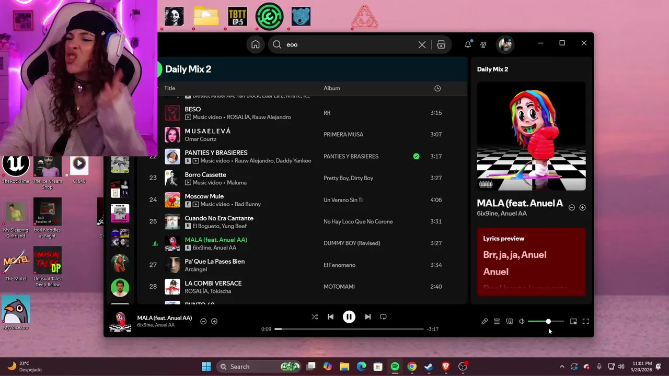Open the Motel desktop shortcut
This screenshot has width=669, height=376.
point(16,264)
